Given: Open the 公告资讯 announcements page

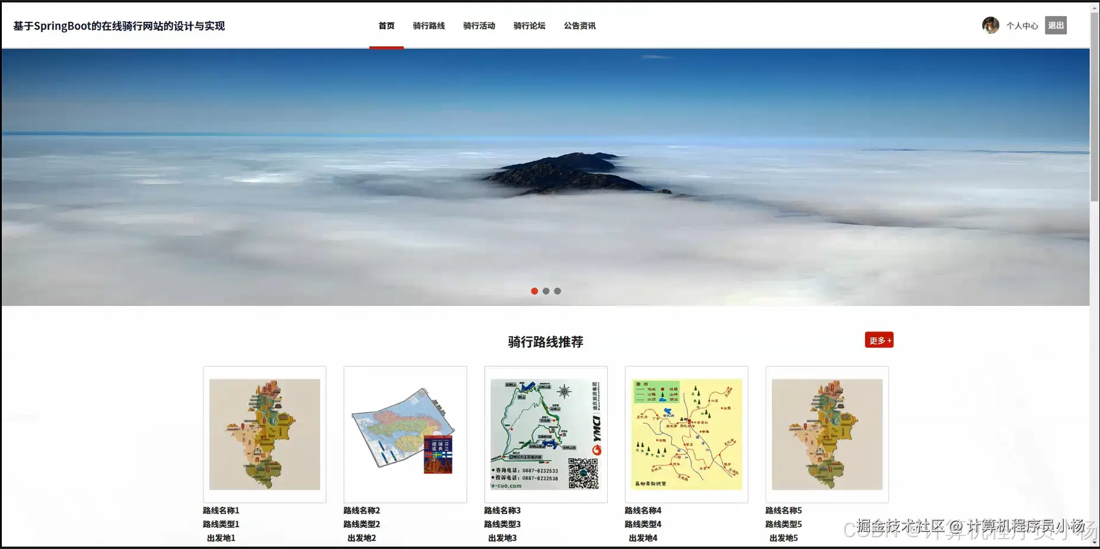Looking at the screenshot, I should click(x=579, y=25).
